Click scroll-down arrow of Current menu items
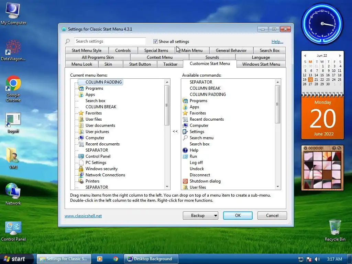 pyautogui.click(x=167, y=187)
